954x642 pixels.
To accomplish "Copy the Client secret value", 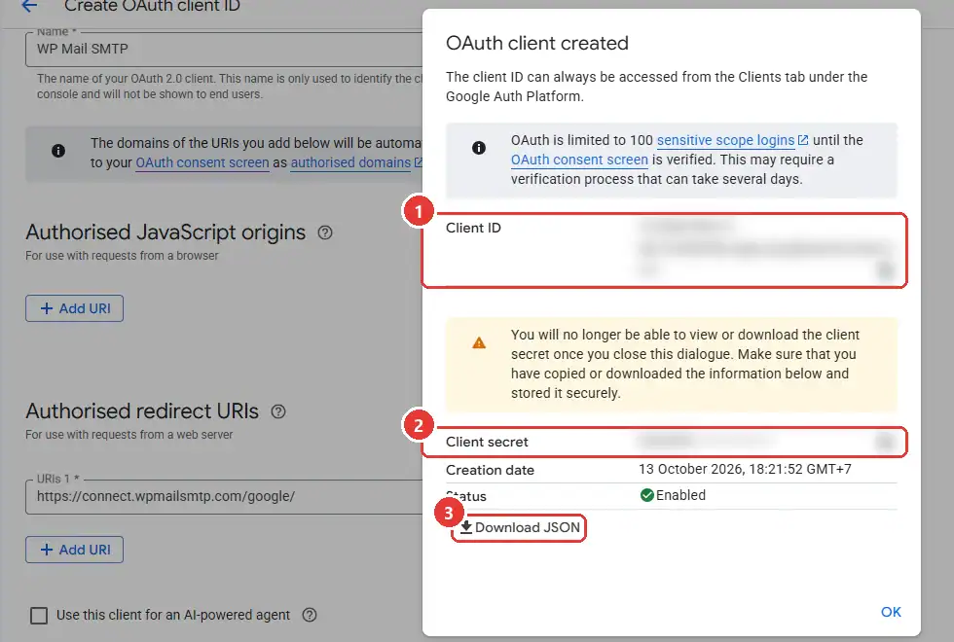I will [885, 442].
